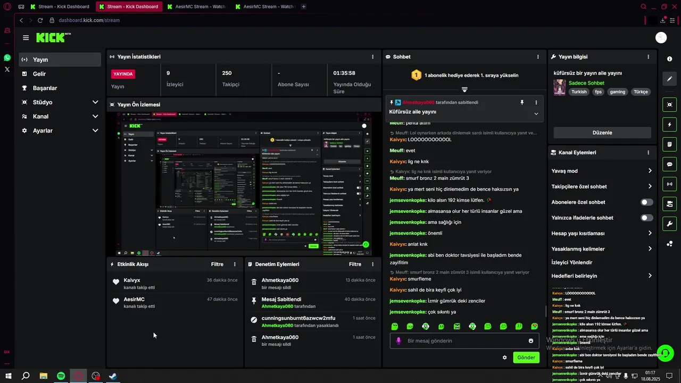Screen dimensions: 681x383
Task: Click the purple microphone icon in chat input
Action: (x=398, y=340)
